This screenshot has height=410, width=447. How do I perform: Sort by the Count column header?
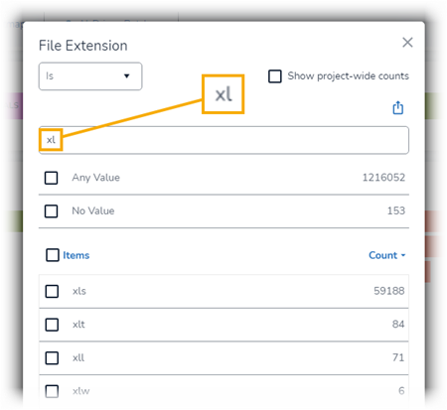(x=382, y=255)
